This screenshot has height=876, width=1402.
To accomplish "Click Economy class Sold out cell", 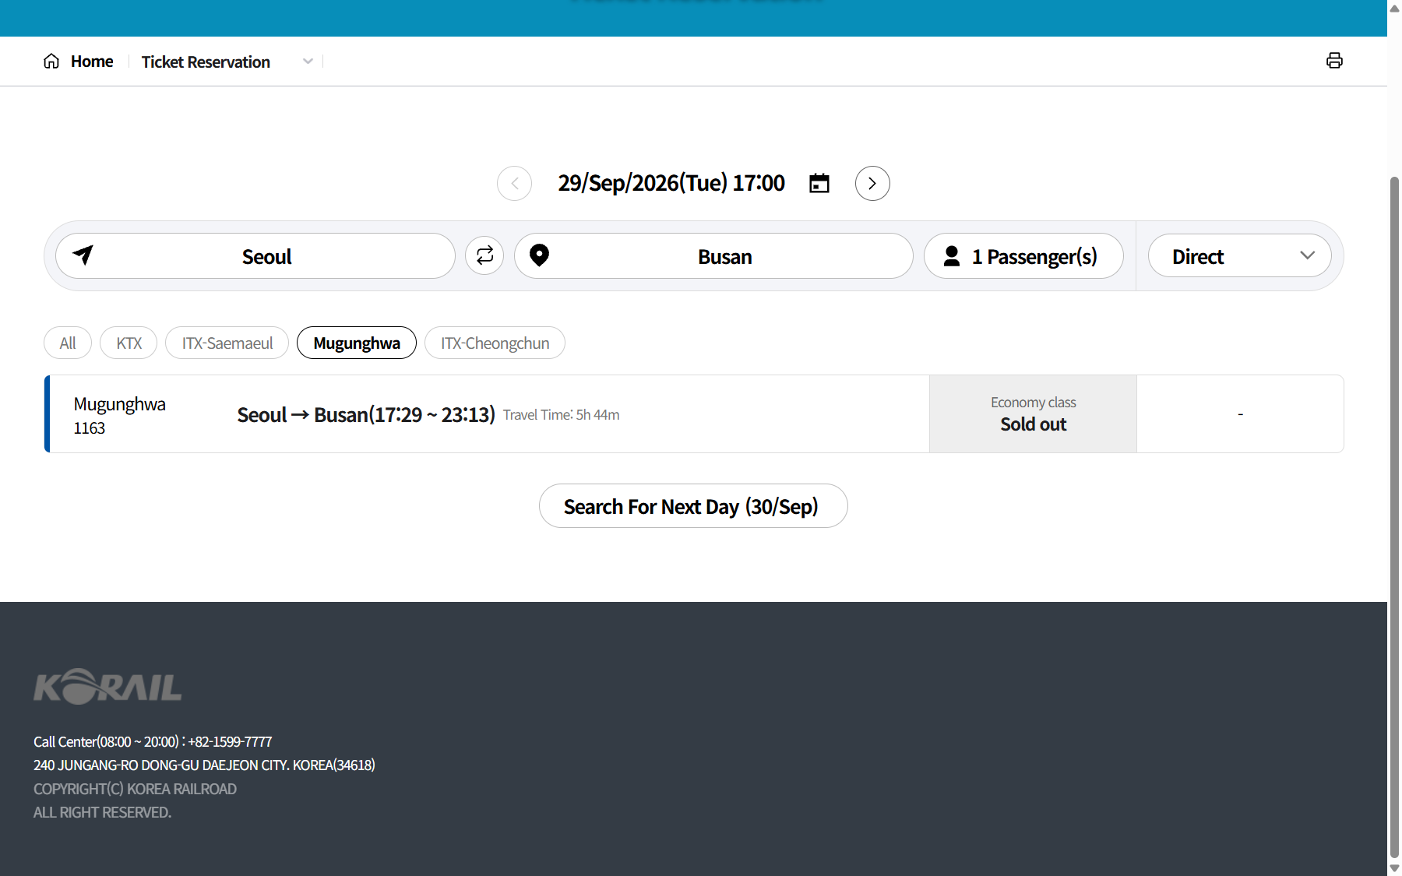I will [x=1033, y=414].
